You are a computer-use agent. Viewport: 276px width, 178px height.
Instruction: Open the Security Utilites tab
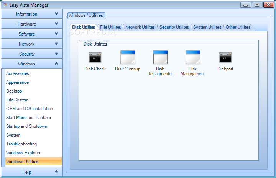pyautogui.click(x=174, y=27)
